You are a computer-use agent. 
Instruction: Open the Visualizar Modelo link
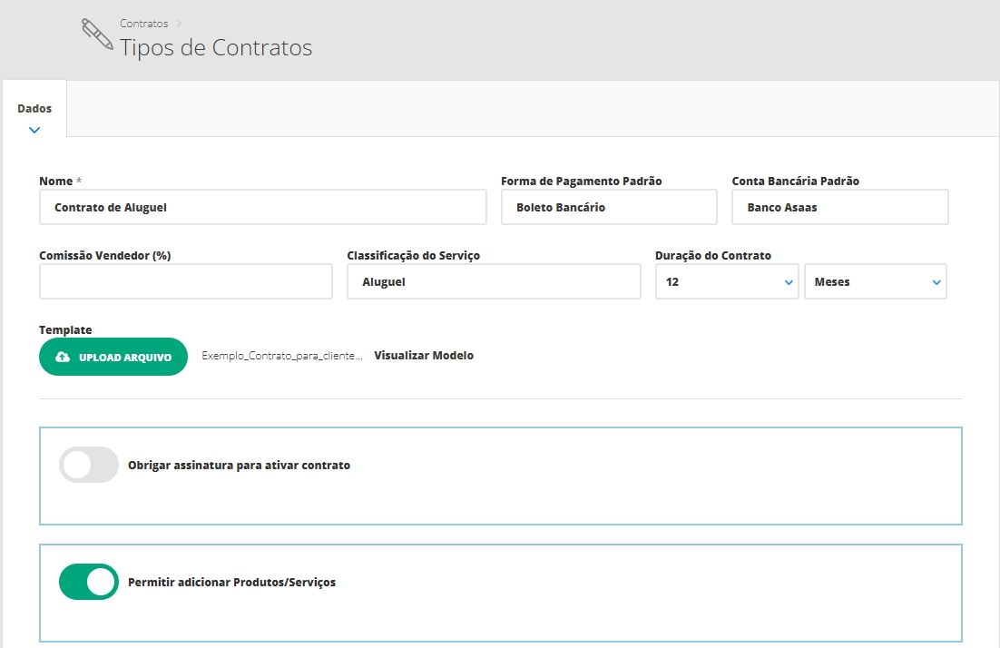(x=424, y=356)
